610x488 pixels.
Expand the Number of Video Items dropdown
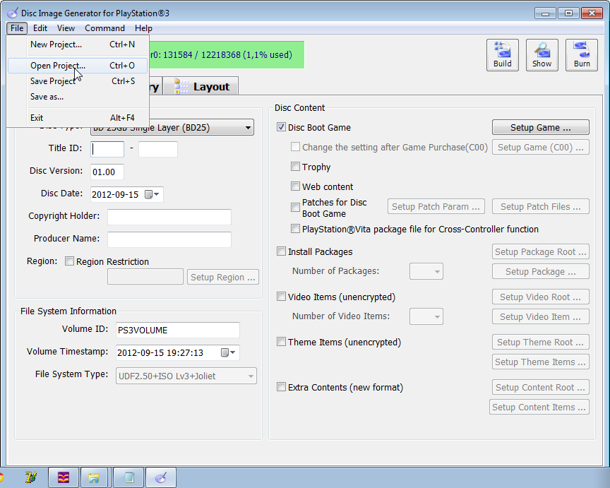pyautogui.click(x=426, y=316)
